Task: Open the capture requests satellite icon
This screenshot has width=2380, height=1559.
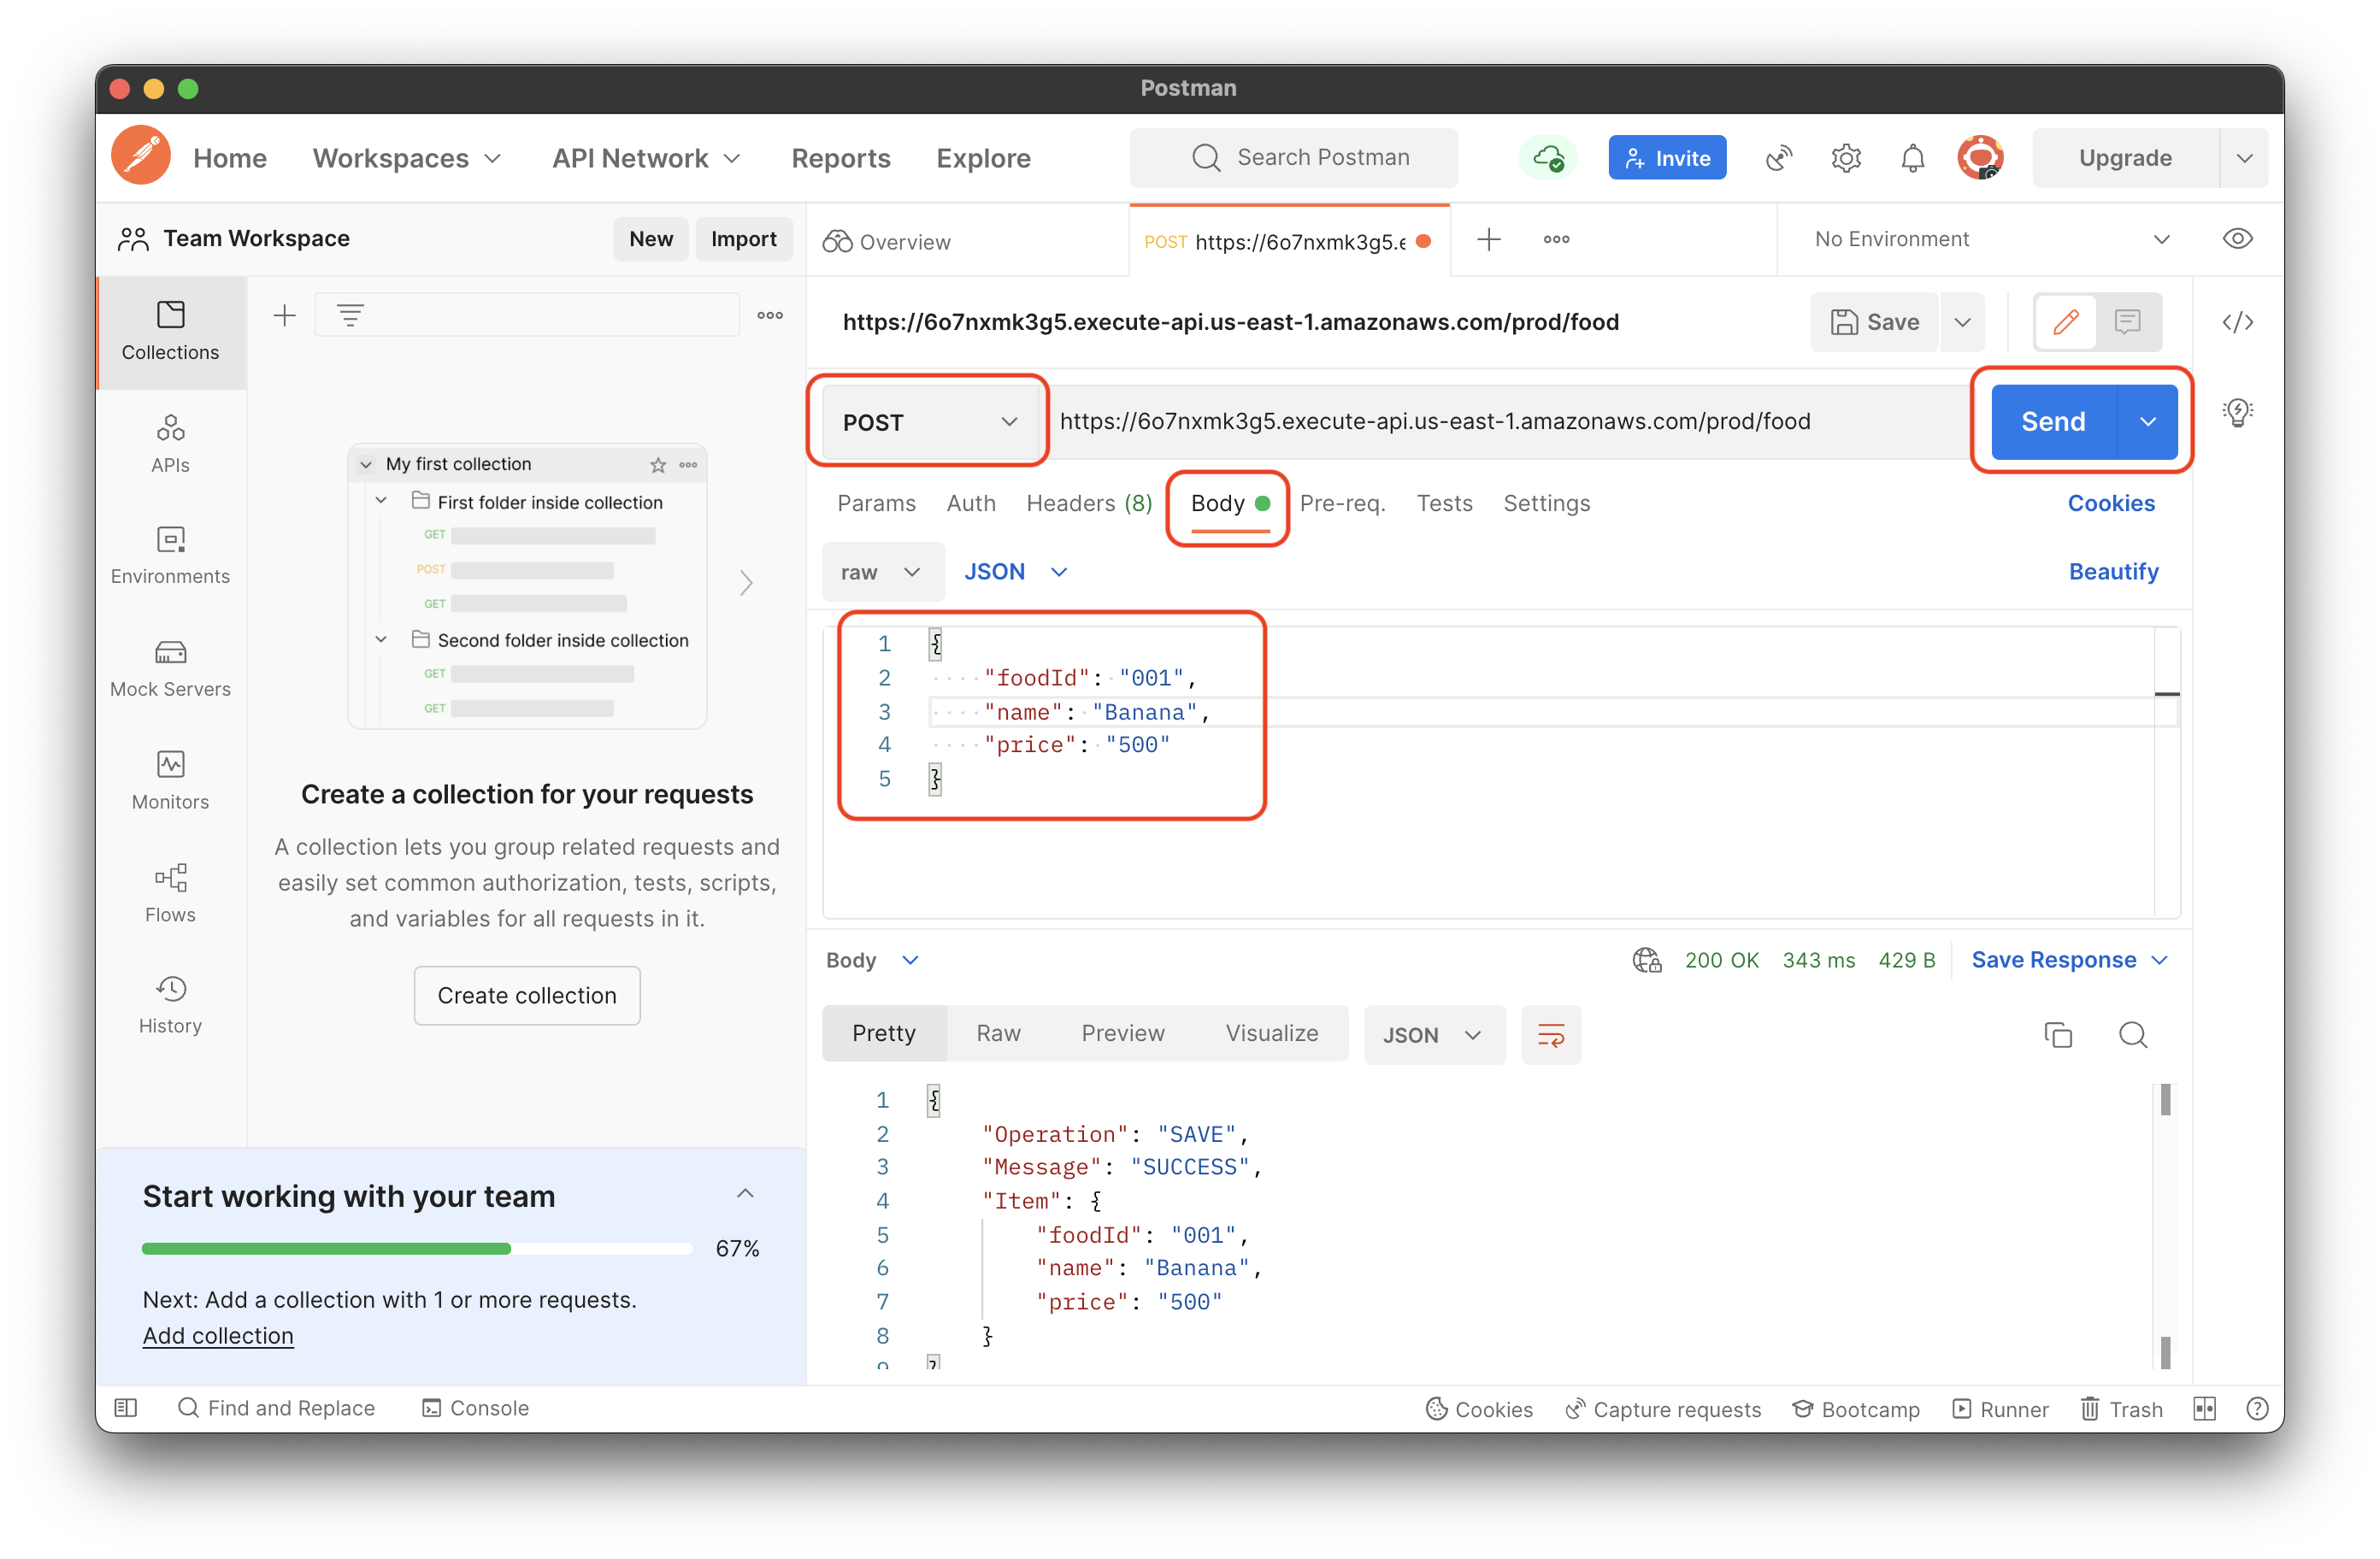Action: pyautogui.click(x=1780, y=158)
